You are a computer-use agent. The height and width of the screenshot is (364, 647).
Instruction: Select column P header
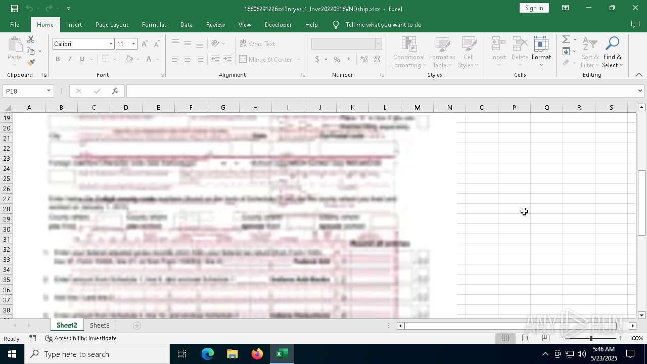(514, 107)
